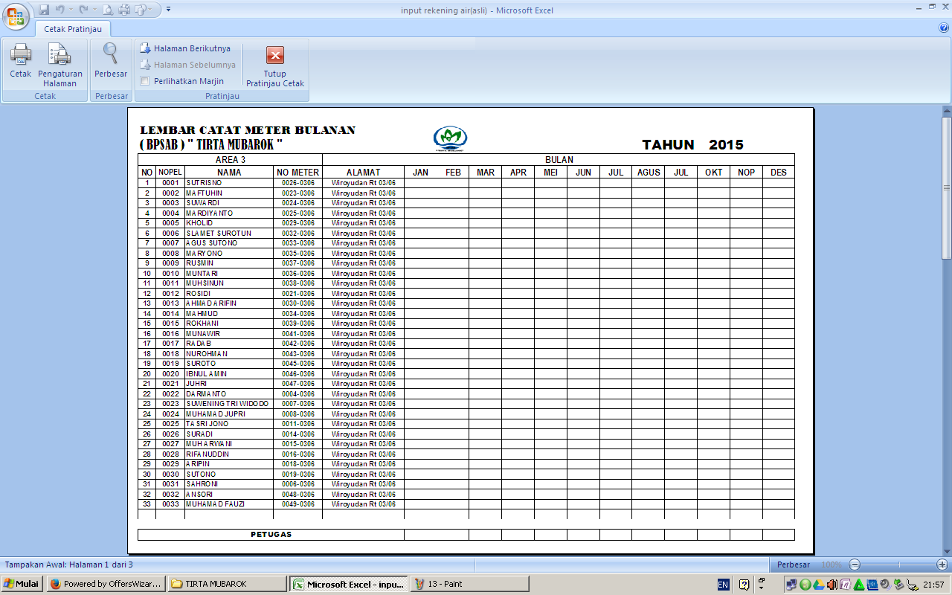Click the Tirta Mubarok logo image on the page

(450, 138)
